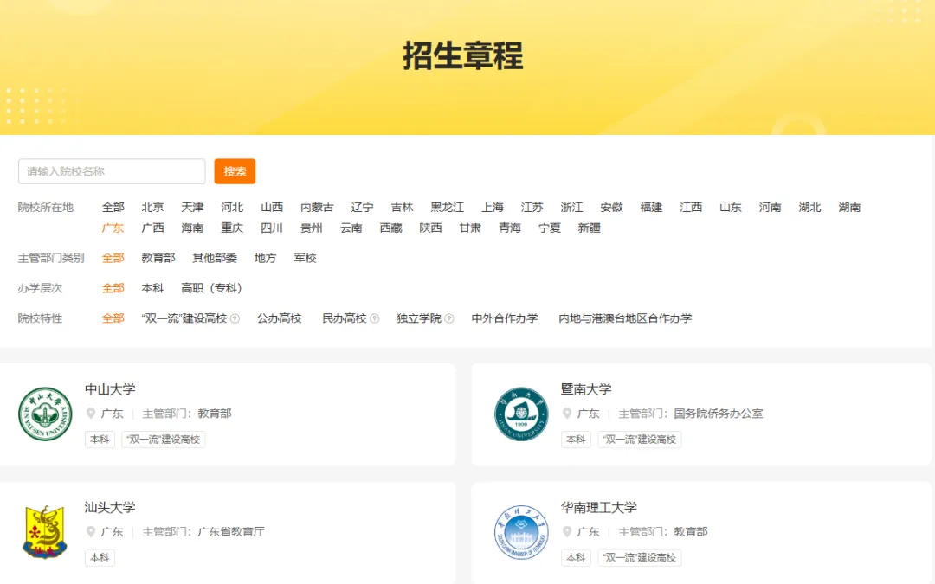Screen dimensions: 935x584
Task: Select 湖北 from location list
Action: [809, 208]
